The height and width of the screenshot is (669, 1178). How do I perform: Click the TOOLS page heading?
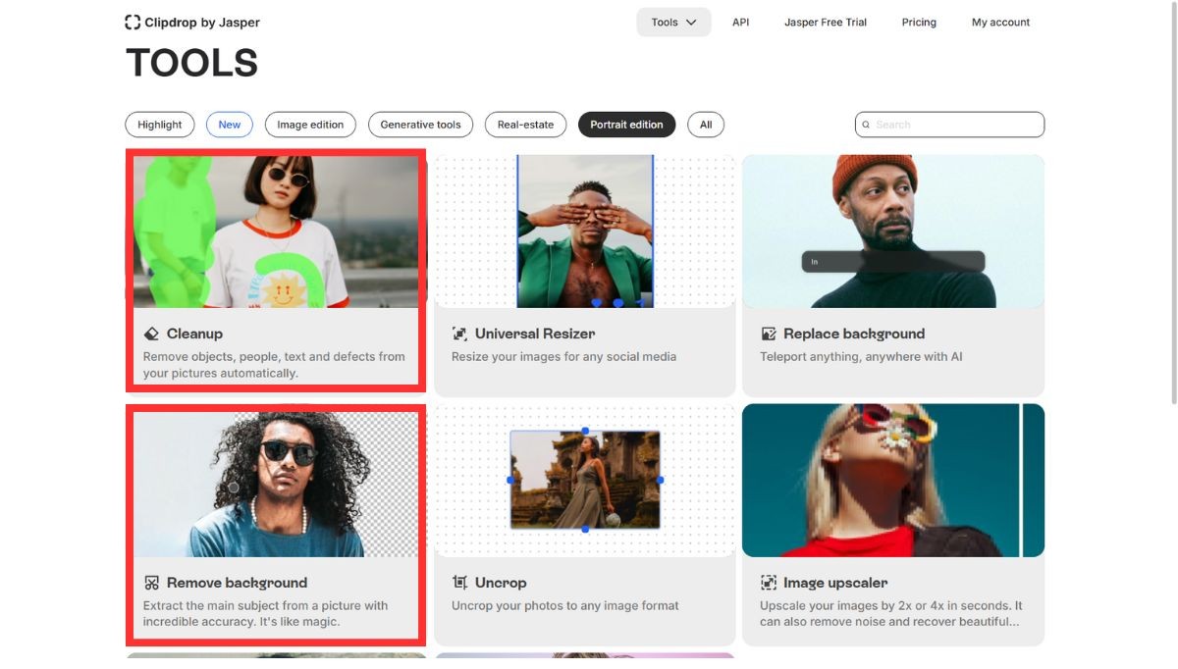192,64
